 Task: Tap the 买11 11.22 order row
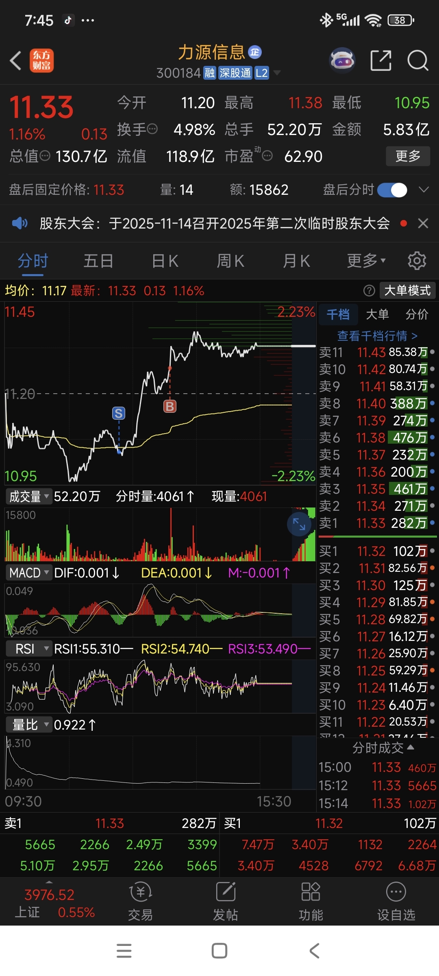click(377, 722)
